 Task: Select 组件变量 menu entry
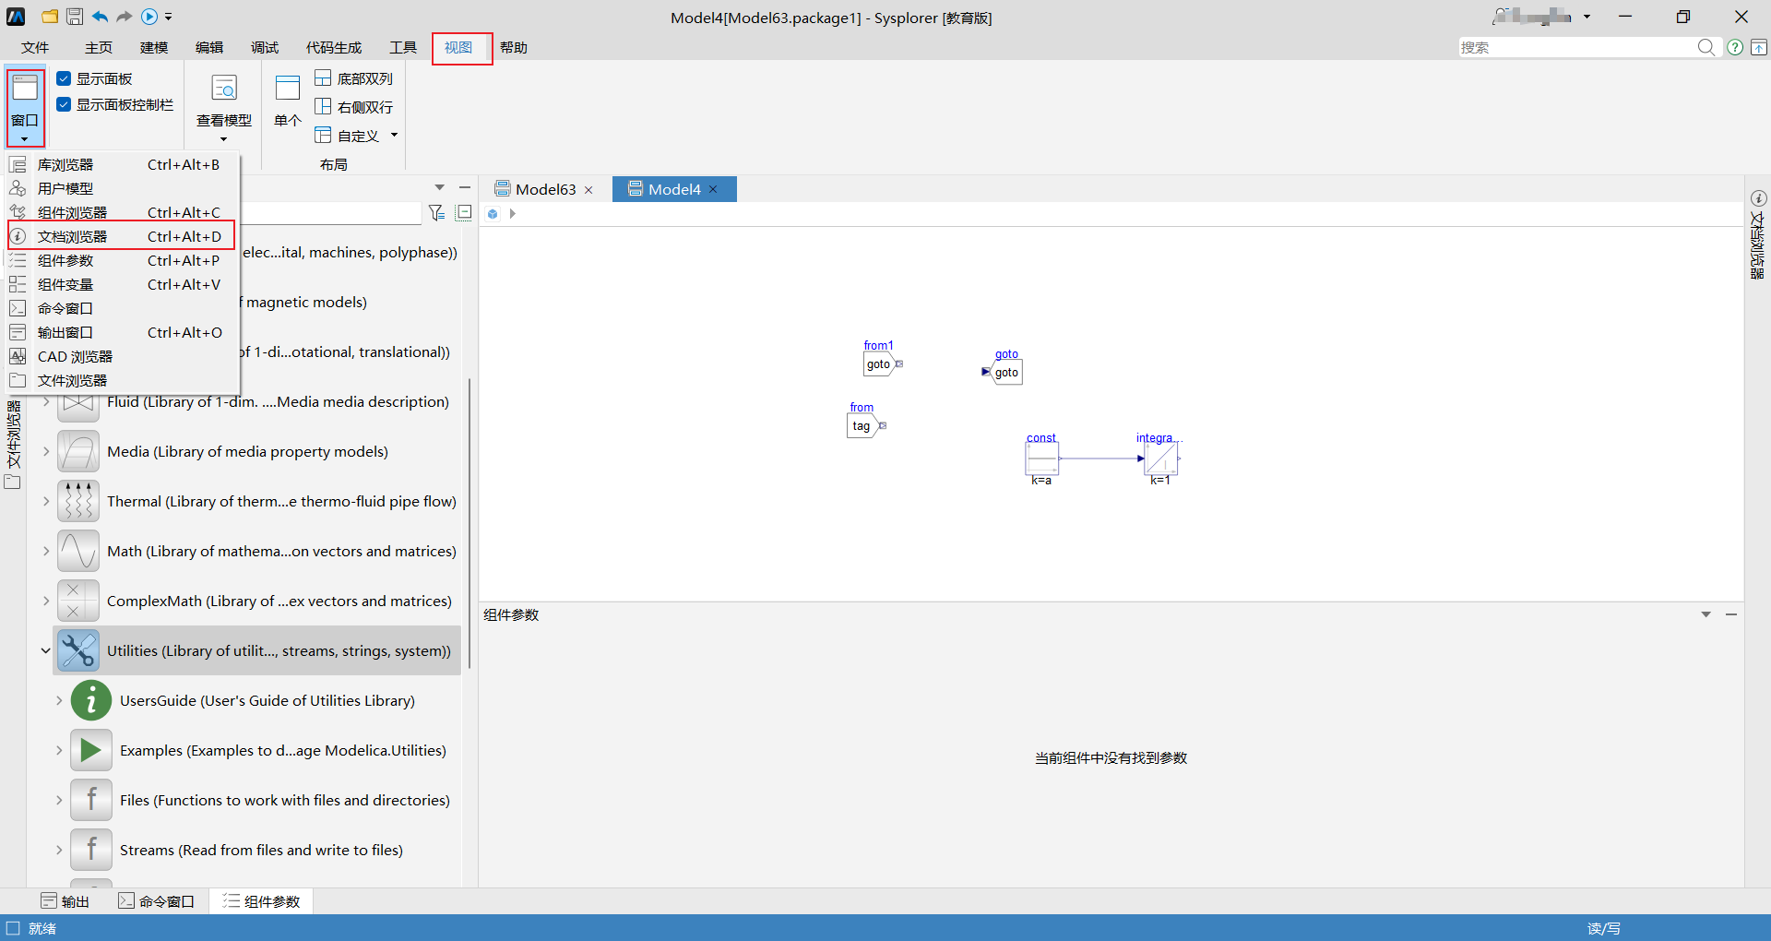(122, 284)
